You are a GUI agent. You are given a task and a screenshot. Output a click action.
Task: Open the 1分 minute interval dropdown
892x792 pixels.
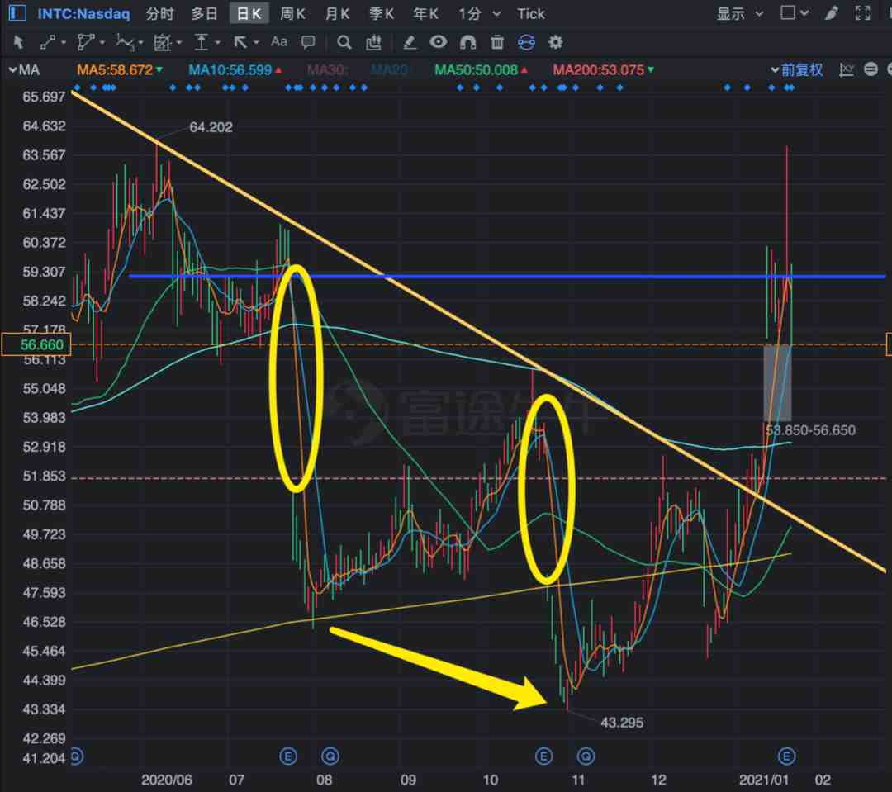[480, 14]
